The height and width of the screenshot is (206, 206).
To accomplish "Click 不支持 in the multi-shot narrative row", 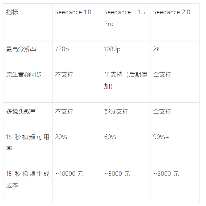I will pos(64,111).
